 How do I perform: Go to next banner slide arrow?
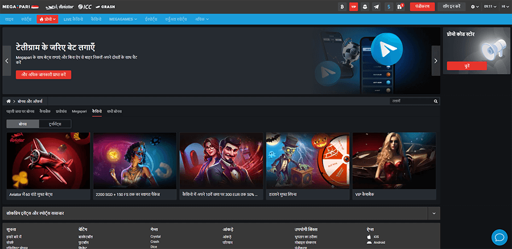436,61
